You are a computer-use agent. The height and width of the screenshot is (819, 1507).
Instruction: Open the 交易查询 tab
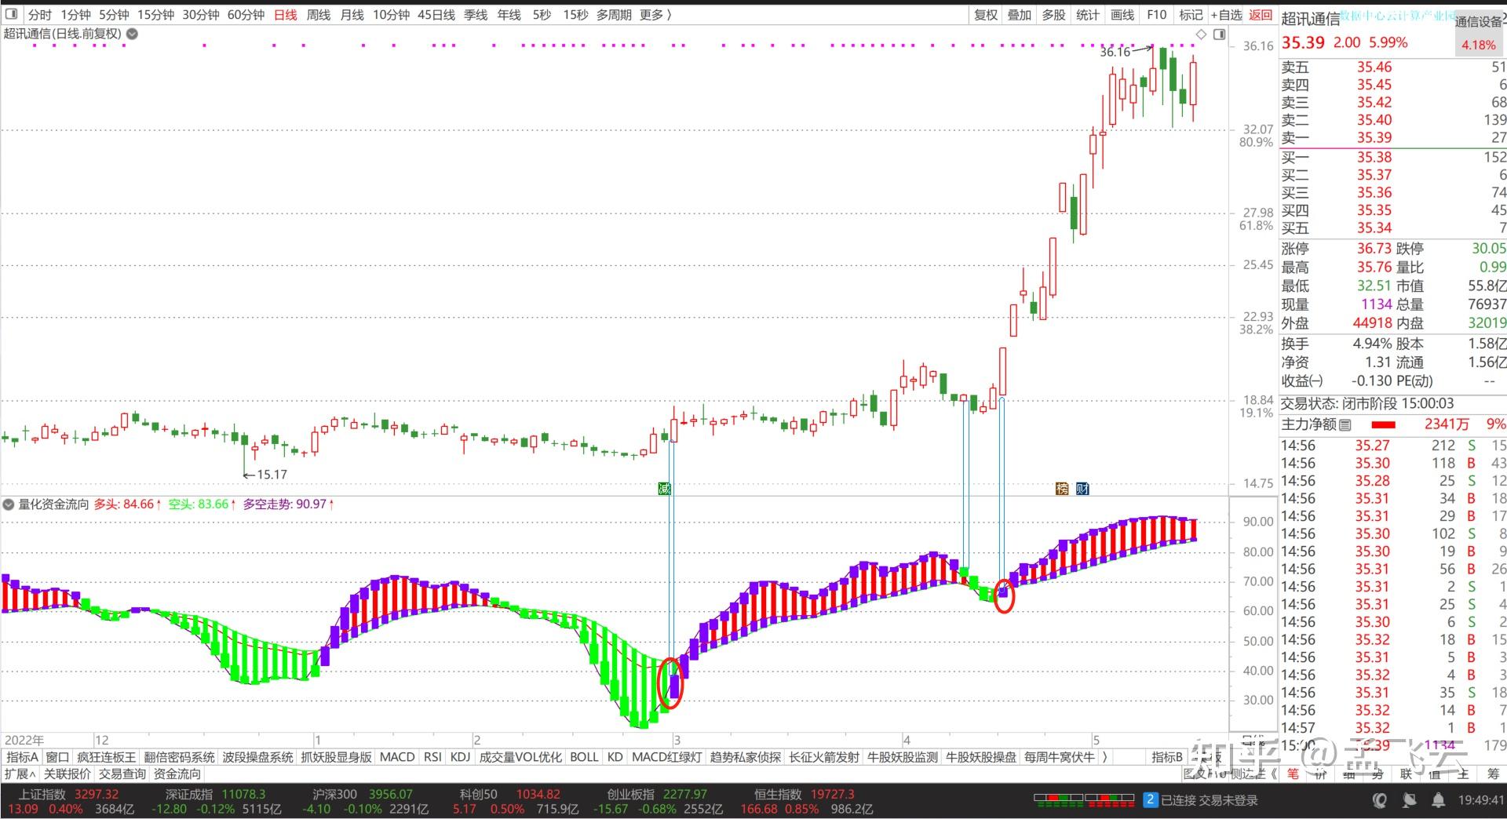(x=122, y=774)
